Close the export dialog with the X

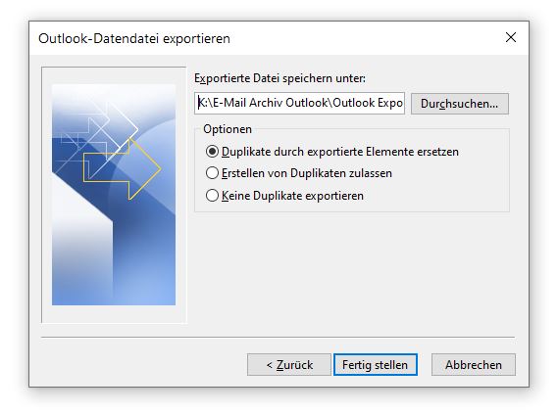(x=511, y=37)
